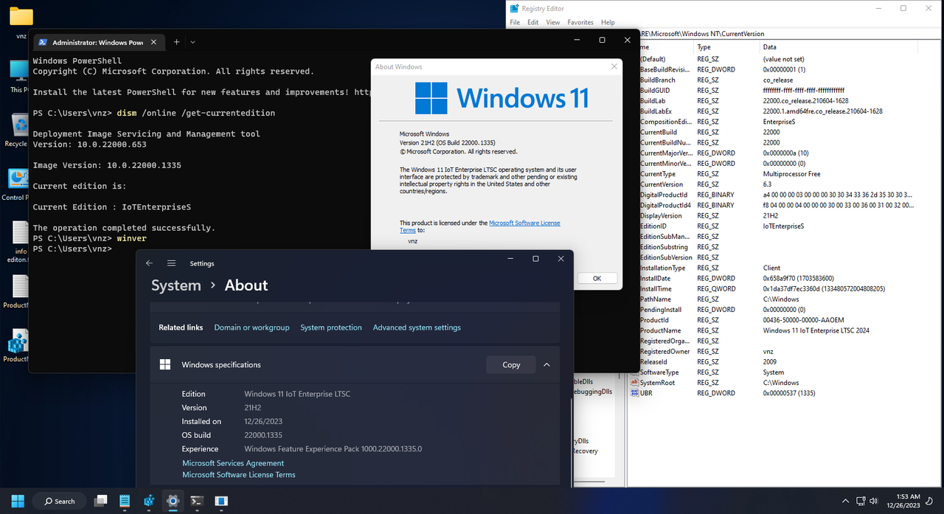
Task: Open terminal profile dropdown arrow
Action: [193, 42]
